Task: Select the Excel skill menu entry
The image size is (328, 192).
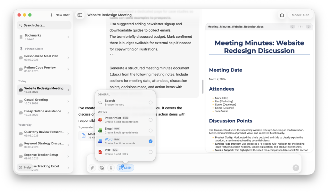Action: [x=122, y=130]
